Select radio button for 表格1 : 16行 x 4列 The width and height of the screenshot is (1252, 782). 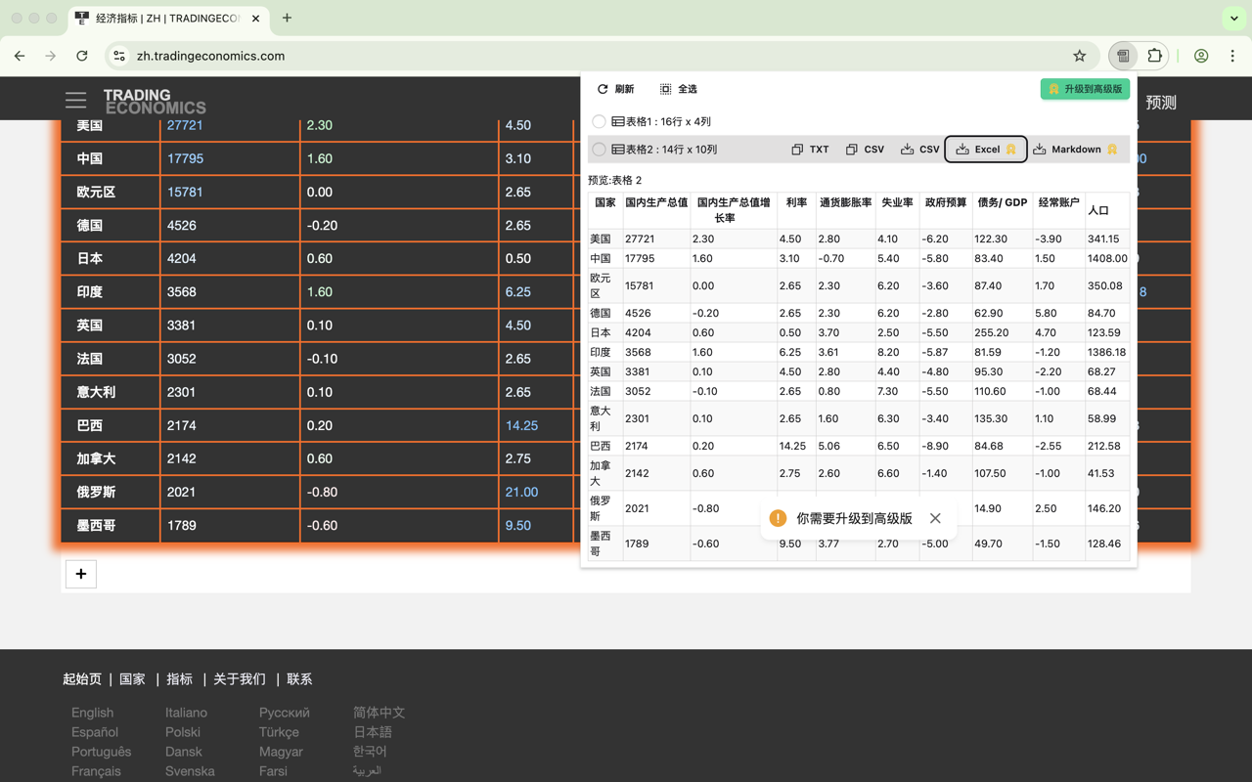[x=599, y=122]
